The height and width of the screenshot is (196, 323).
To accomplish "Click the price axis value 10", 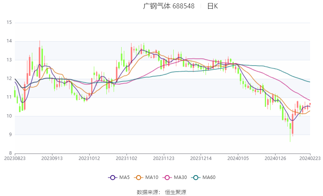I will [9, 116].
